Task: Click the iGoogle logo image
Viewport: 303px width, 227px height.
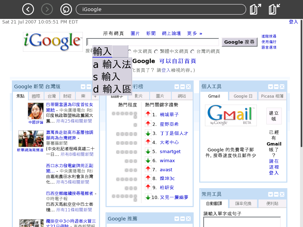Action: tap(53, 42)
